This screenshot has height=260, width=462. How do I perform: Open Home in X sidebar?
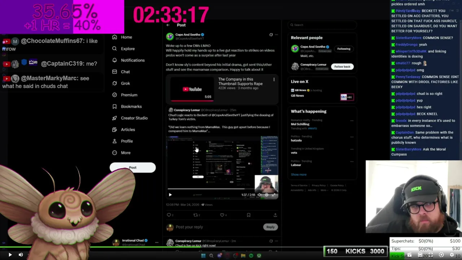[122, 37]
